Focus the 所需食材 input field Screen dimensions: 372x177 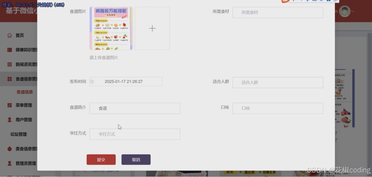pyautogui.click(x=278, y=12)
